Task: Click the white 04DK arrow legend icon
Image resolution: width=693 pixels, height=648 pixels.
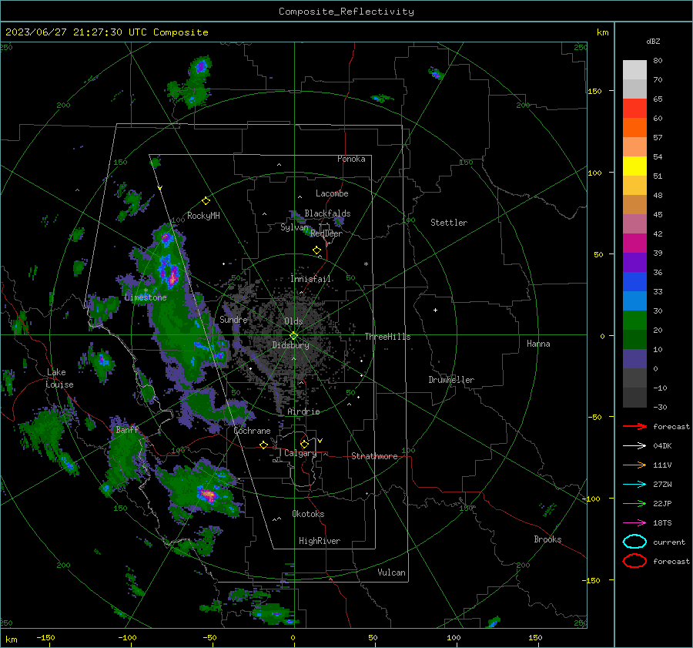Action: pyautogui.click(x=634, y=445)
